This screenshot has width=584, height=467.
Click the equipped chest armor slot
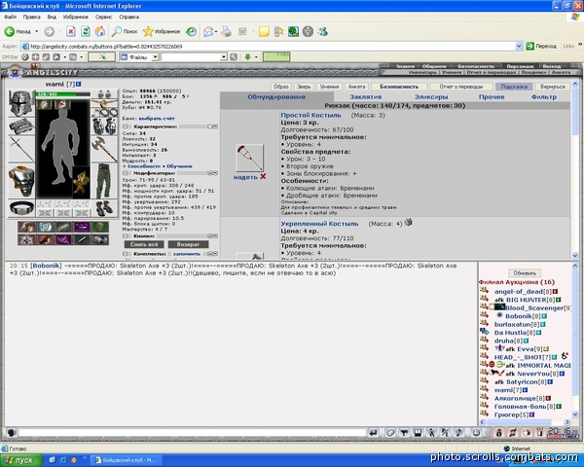click(21, 181)
